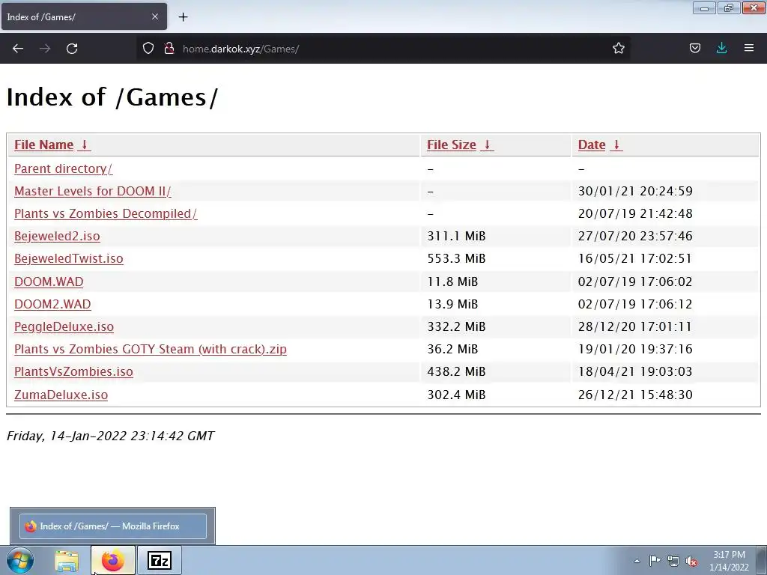Download the DOOM.WAD file
The height and width of the screenshot is (575, 767).
(49, 282)
